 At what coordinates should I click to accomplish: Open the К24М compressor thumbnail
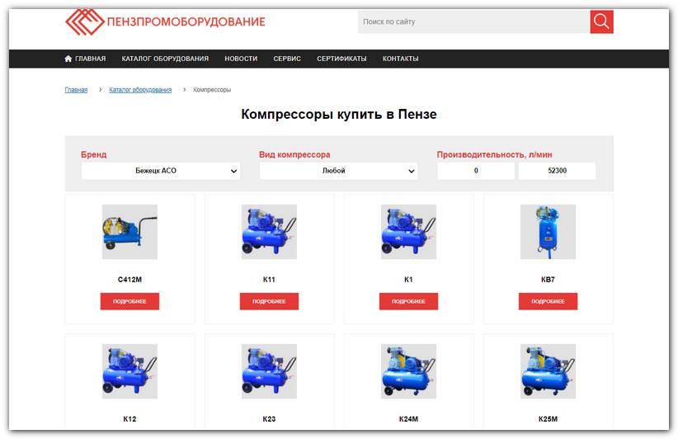tap(408, 371)
